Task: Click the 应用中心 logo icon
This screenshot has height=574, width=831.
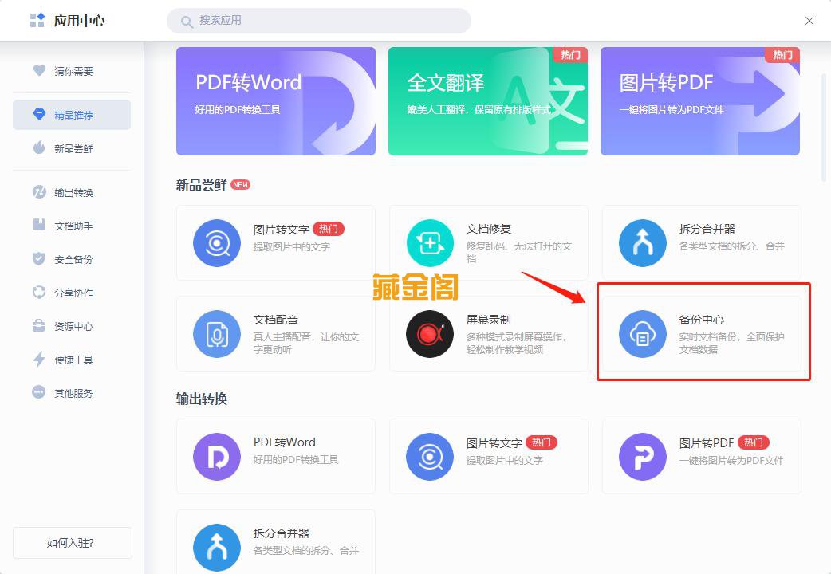Action: click(37, 20)
